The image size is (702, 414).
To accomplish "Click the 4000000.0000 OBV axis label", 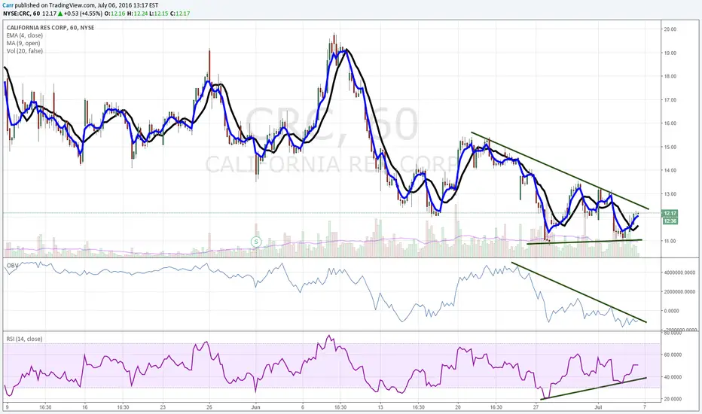I will click(680, 272).
